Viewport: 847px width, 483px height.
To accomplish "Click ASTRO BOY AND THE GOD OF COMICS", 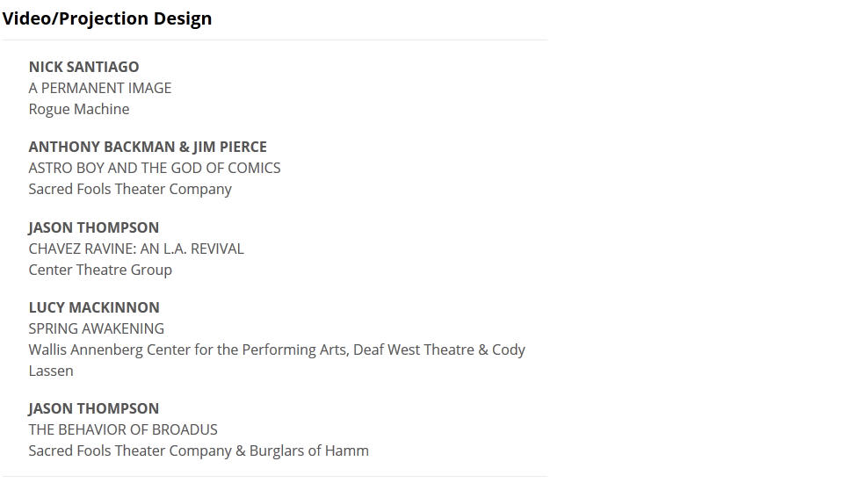I will [x=155, y=168].
